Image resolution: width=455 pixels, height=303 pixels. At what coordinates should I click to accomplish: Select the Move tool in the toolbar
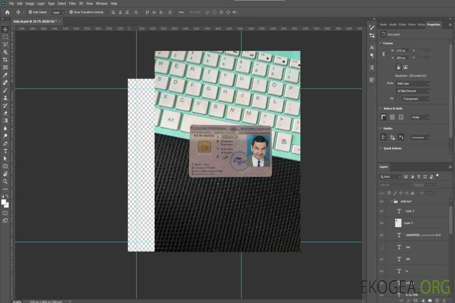[5, 29]
